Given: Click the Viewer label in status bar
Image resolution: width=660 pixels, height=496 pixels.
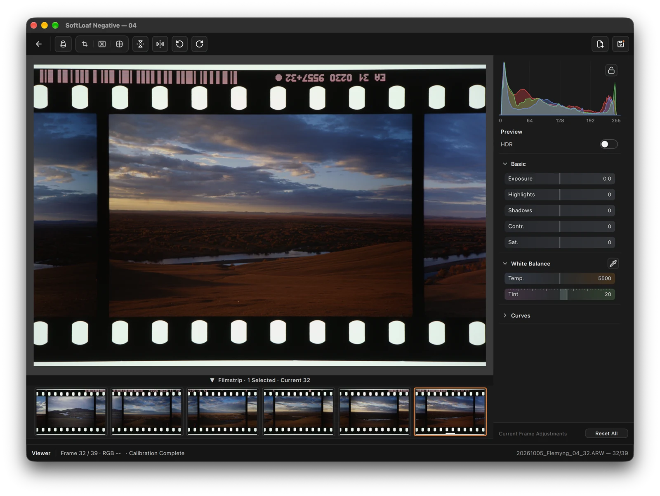Looking at the screenshot, I should tap(41, 453).
